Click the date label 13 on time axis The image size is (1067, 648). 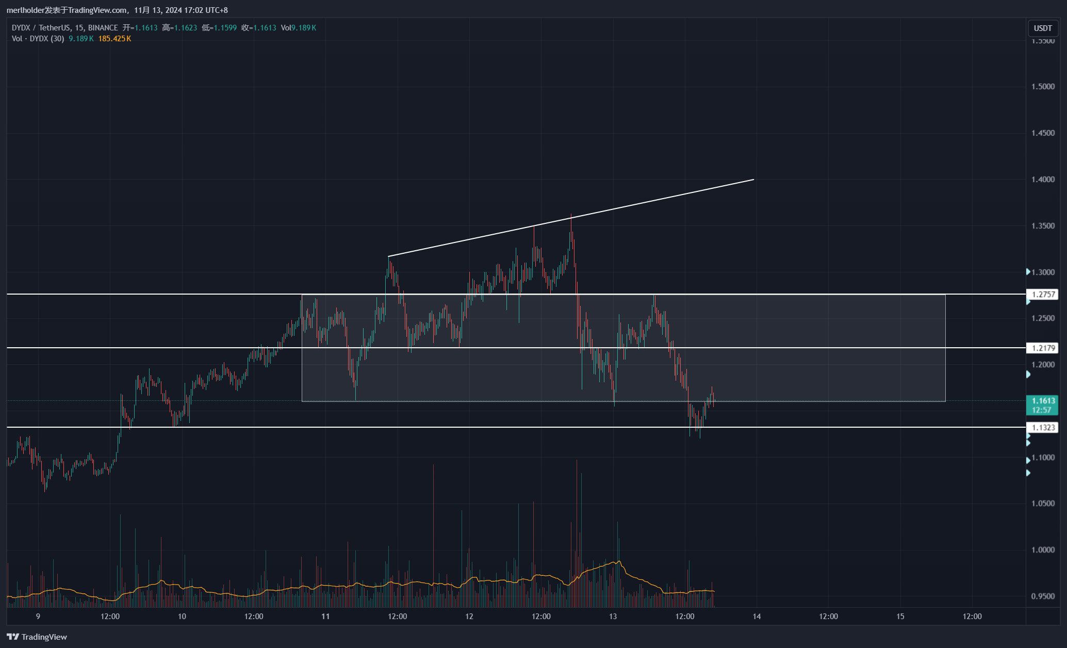[x=613, y=616]
